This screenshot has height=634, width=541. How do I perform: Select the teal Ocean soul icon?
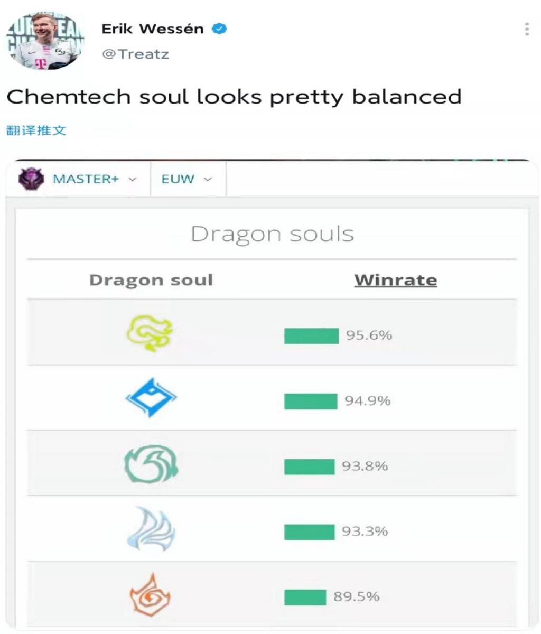coord(151,464)
